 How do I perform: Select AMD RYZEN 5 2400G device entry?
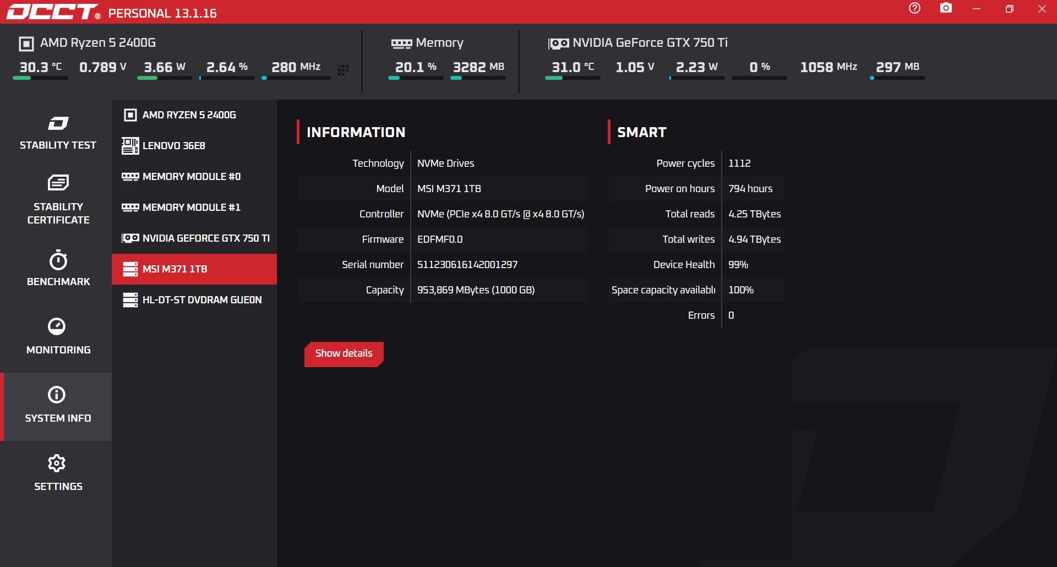[194, 115]
